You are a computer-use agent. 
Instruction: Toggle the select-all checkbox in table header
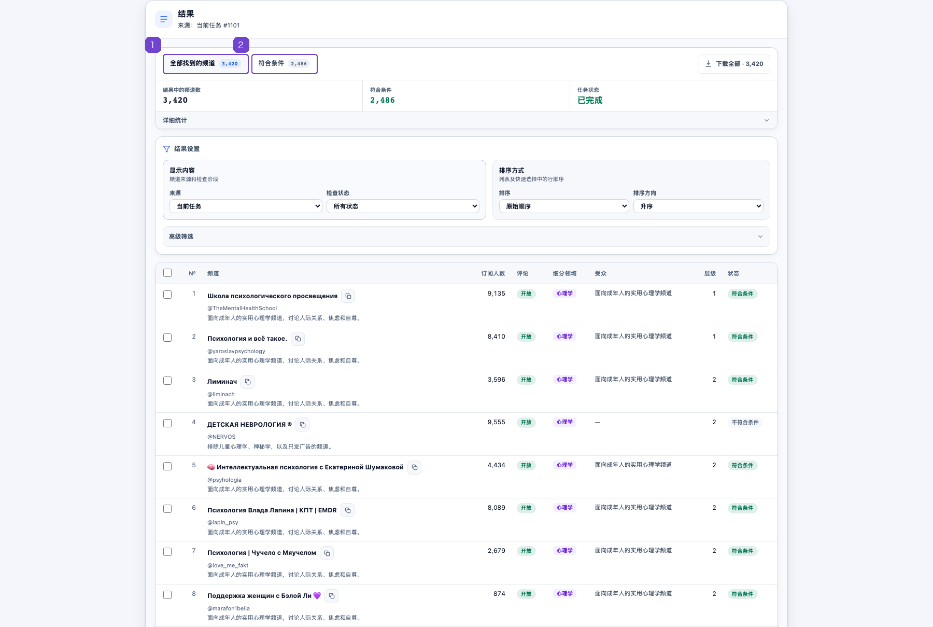click(167, 273)
